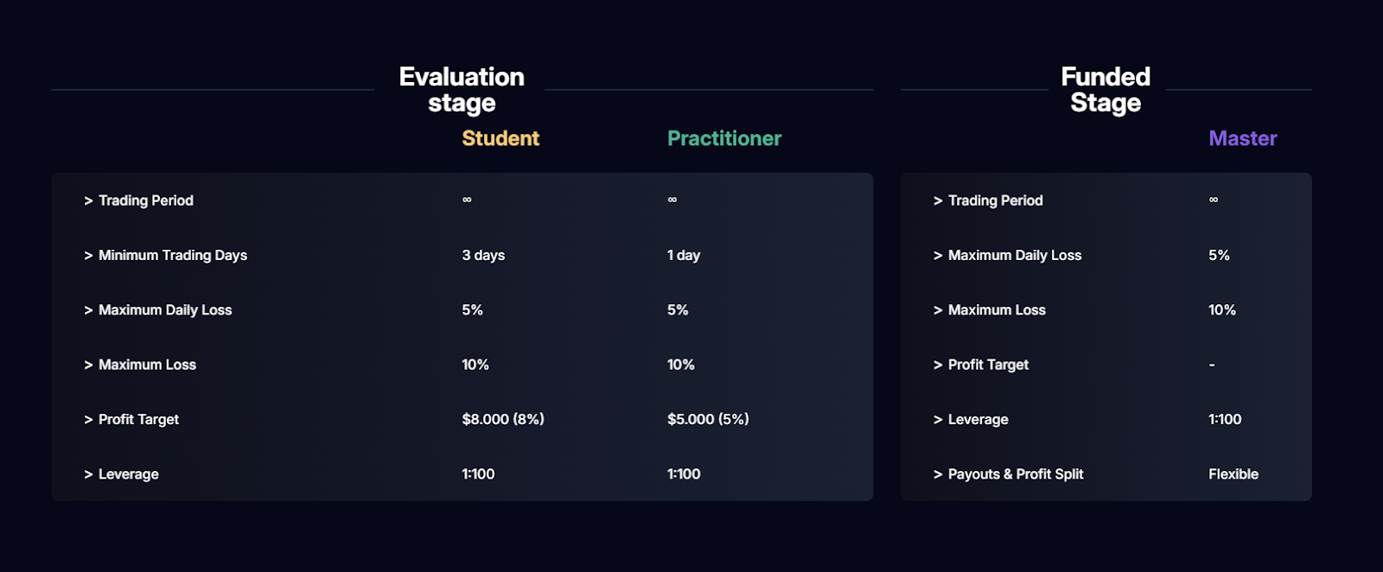Click funded stage Trading Period label
The image size is (1383, 572).
pyautogui.click(x=995, y=200)
